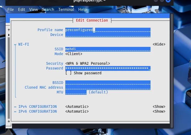Expand IPv6 CONFIGURATION with Show
Image resolution: width=191 pixels, height=135 pixels.
click(159, 111)
